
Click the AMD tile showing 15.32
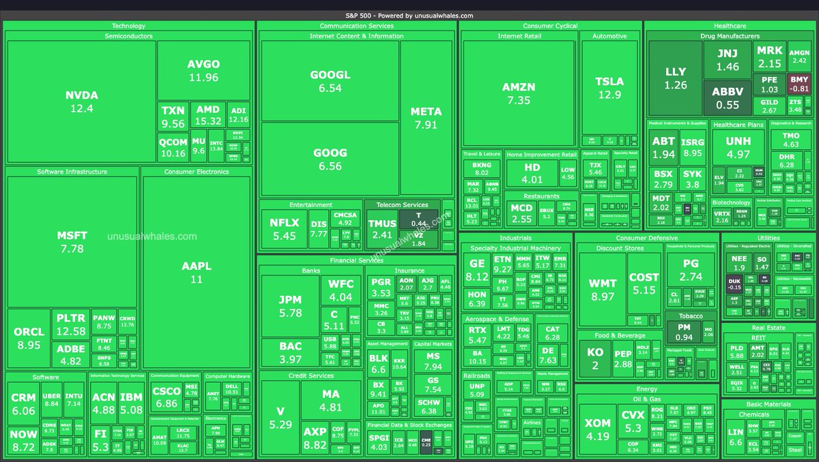click(x=208, y=115)
